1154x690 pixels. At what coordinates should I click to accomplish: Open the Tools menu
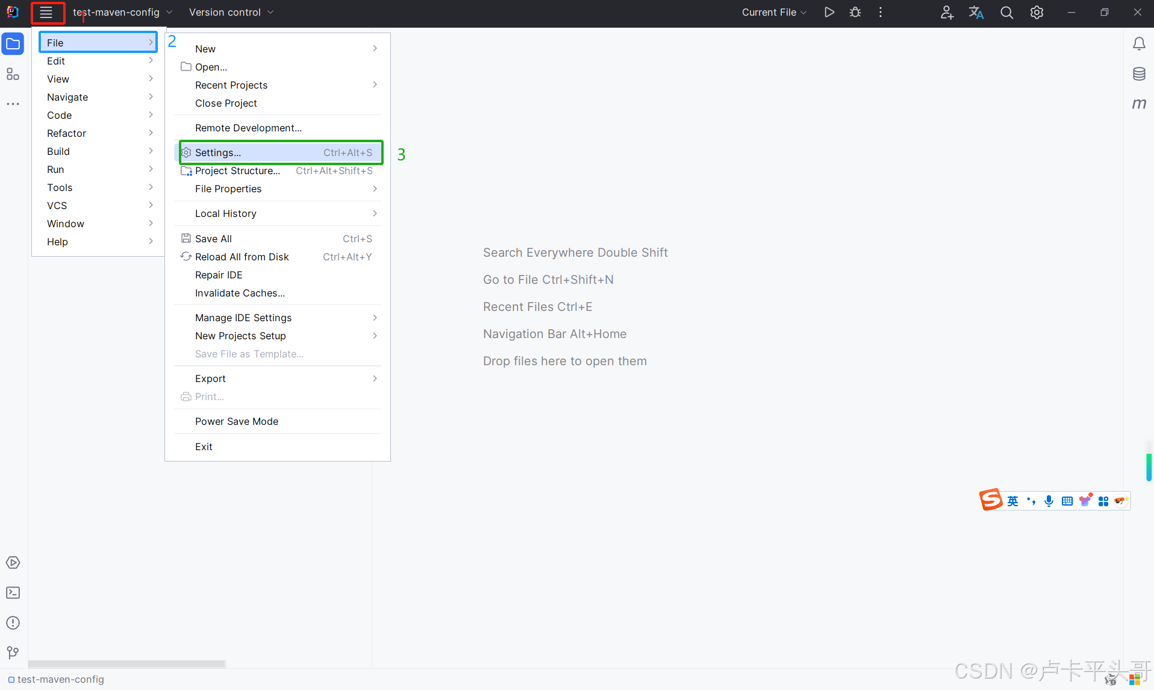(x=98, y=187)
